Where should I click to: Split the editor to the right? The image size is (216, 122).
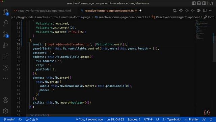coord(205,11)
